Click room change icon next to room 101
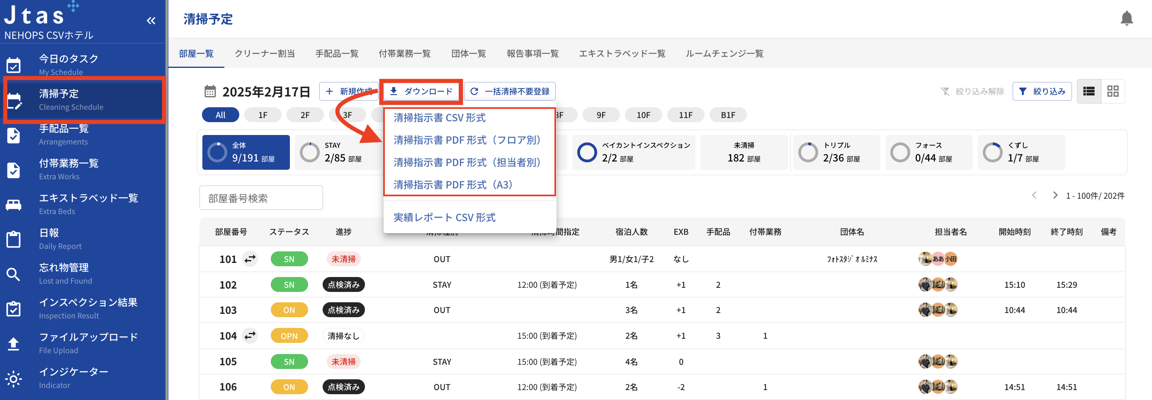The image size is (1152, 400). click(250, 258)
